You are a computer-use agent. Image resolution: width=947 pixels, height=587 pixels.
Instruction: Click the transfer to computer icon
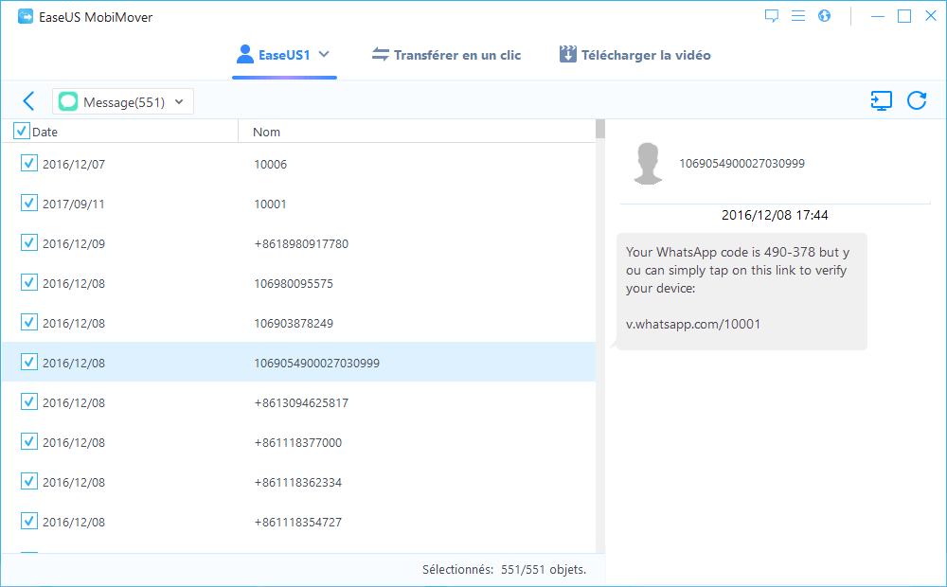click(x=881, y=101)
